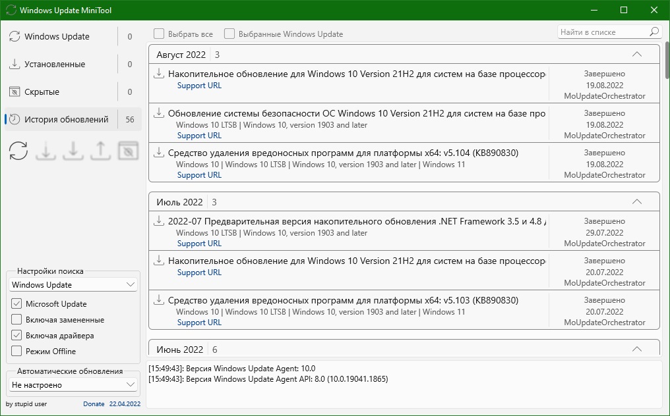This screenshot has height=416, width=670.
Task: Click the uninstall upload-arrow icon in toolbar
Action: tap(100, 151)
